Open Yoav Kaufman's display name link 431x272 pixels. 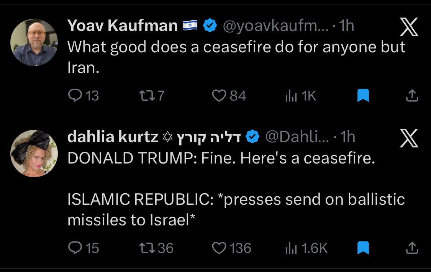click(123, 26)
